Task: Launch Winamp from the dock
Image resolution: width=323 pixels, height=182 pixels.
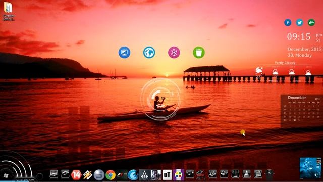Action: pyautogui.click(x=87, y=175)
